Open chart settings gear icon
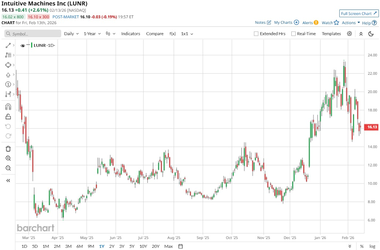 (x=349, y=34)
